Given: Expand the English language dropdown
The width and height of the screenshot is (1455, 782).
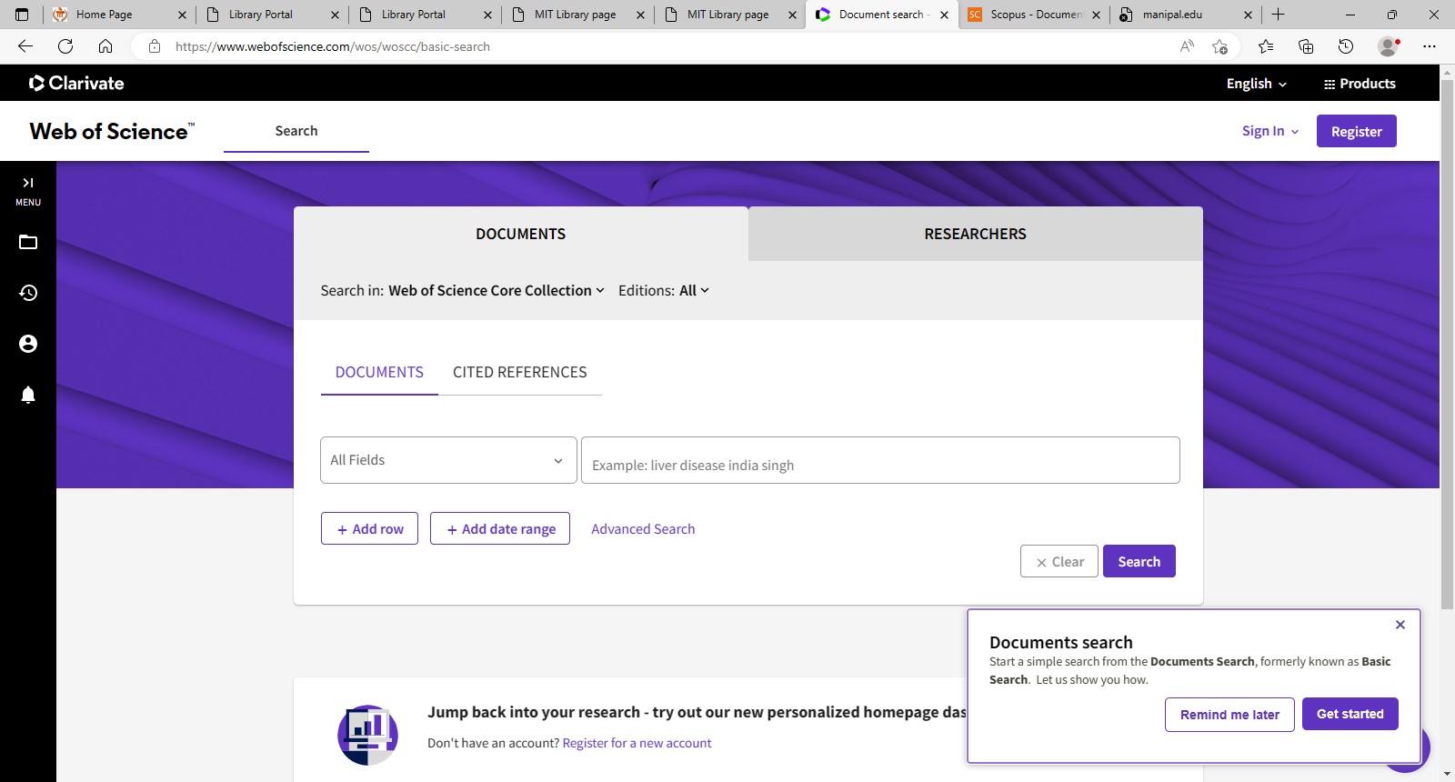Looking at the screenshot, I should (x=1256, y=84).
